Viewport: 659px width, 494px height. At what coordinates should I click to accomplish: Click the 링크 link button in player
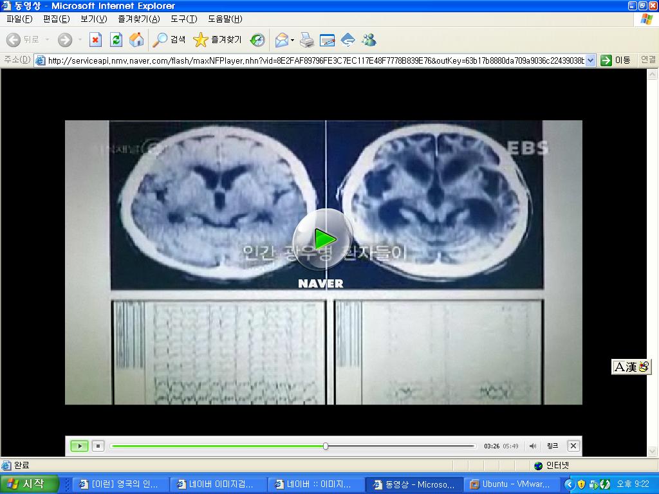click(552, 446)
